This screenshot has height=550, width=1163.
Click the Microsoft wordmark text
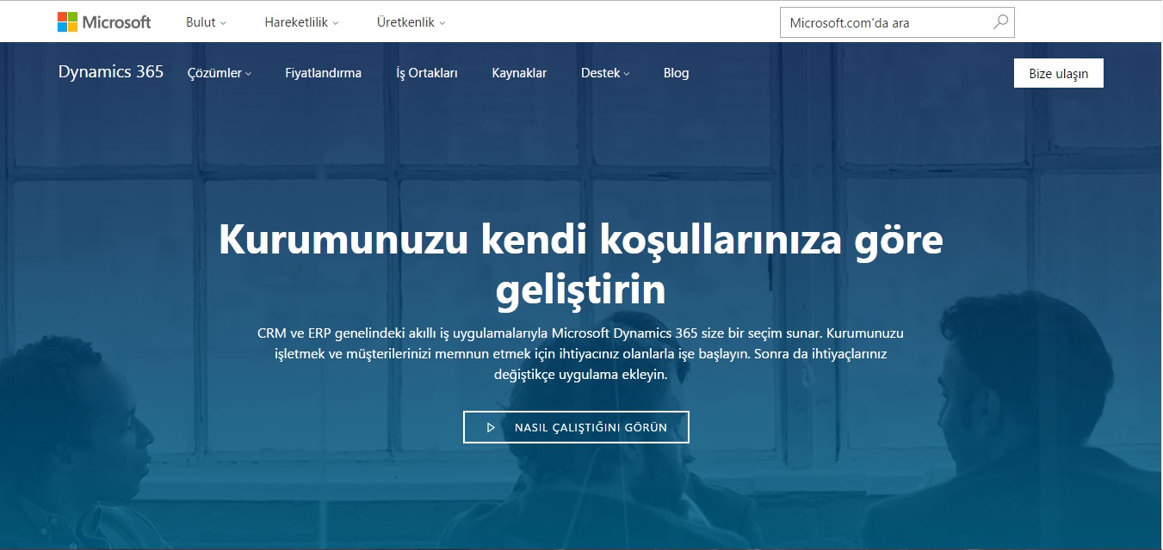tap(116, 22)
